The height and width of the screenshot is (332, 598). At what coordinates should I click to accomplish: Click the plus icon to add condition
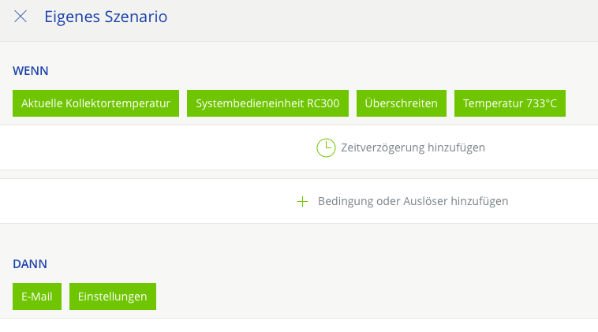[x=302, y=201]
